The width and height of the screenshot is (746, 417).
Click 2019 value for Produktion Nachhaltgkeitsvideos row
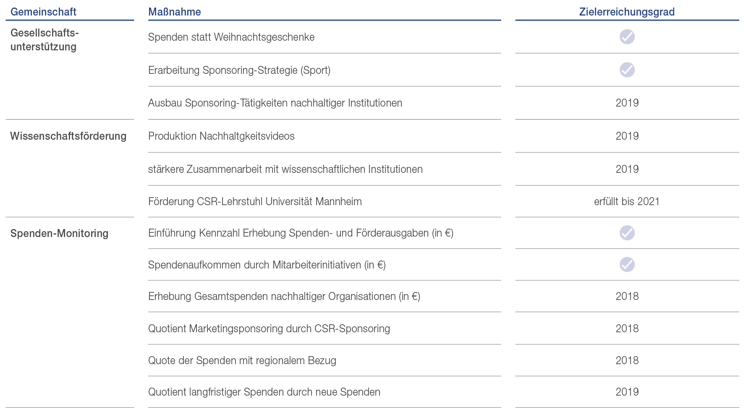627,136
